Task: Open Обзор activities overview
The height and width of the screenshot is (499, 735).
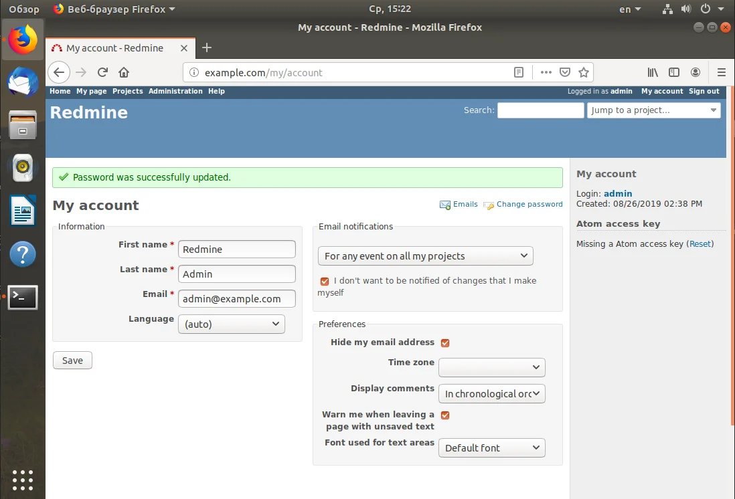Action: click(x=24, y=9)
